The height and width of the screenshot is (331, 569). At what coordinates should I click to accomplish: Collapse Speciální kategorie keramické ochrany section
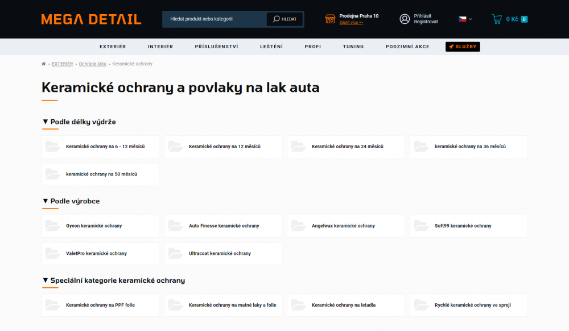46,280
